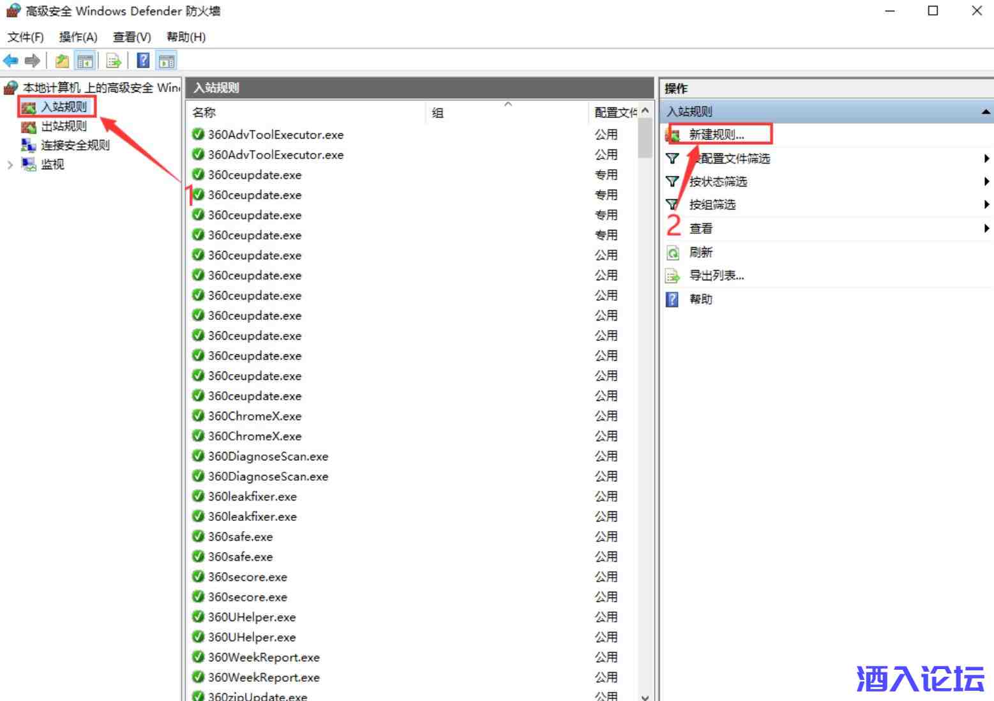Click the blue Back arrow in toolbar
994x701 pixels.
click(11, 61)
